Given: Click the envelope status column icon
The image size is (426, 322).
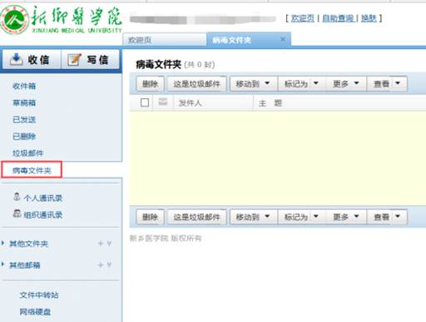Looking at the screenshot, I should [163, 102].
